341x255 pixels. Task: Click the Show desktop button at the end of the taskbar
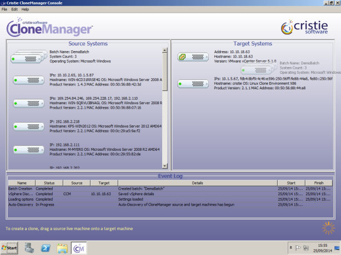(x=337, y=248)
